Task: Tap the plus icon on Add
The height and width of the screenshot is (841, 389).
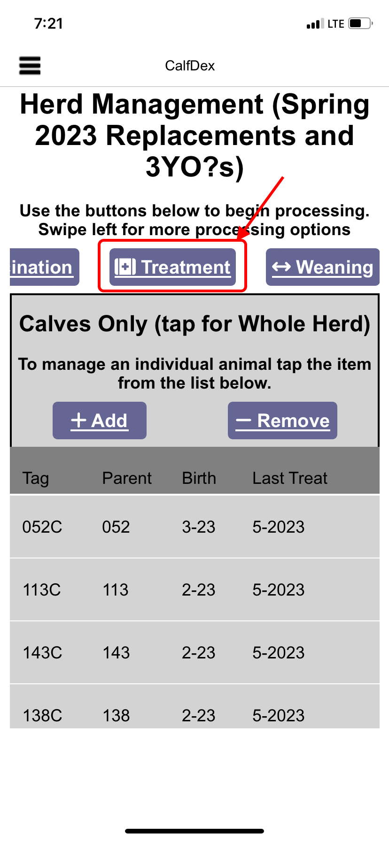Action: [x=78, y=420]
